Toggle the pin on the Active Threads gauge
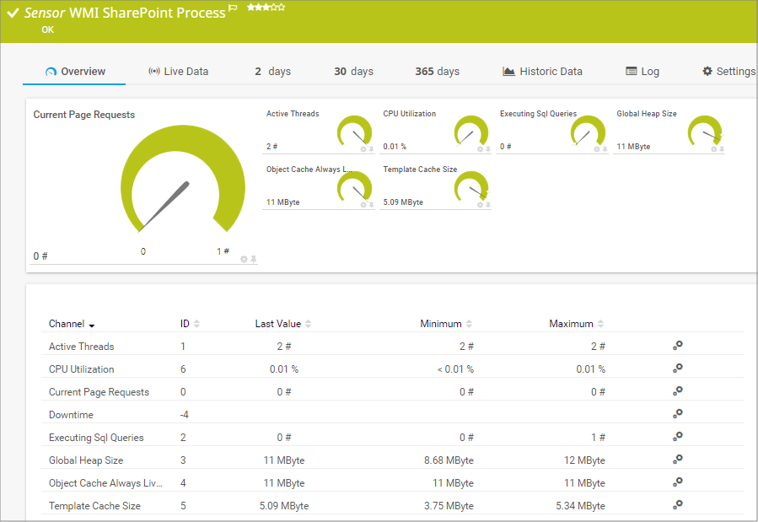The width and height of the screenshot is (758, 522). [x=371, y=149]
